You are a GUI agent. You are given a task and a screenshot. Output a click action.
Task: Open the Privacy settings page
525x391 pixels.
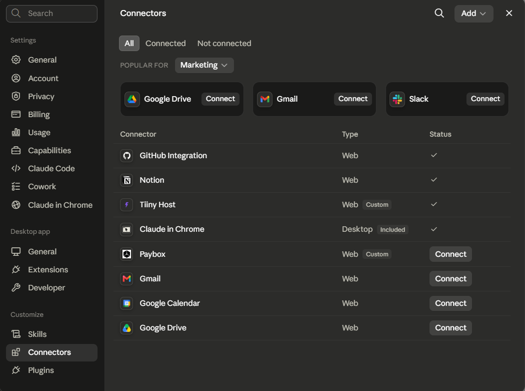pyautogui.click(x=51, y=96)
